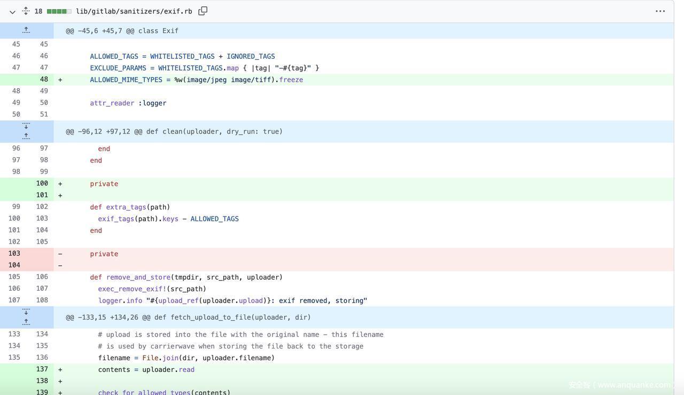Screen dimensions: 684x395
Task: Open the three-dot file options menu
Action: click(x=660, y=11)
